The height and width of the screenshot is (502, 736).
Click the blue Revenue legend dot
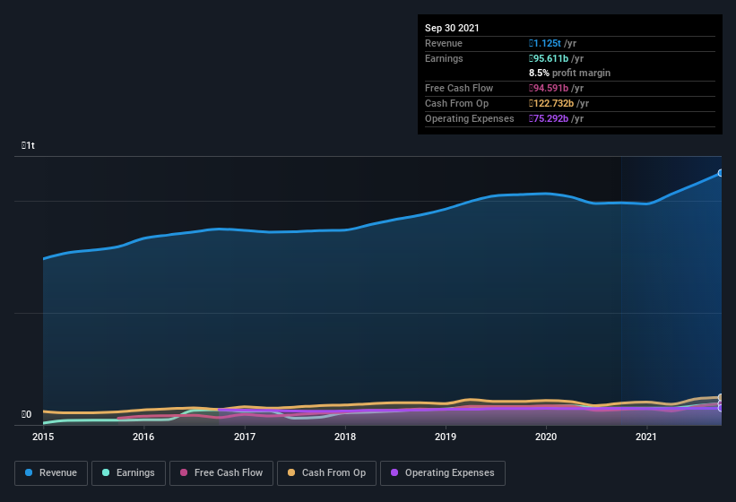[29, 473]
